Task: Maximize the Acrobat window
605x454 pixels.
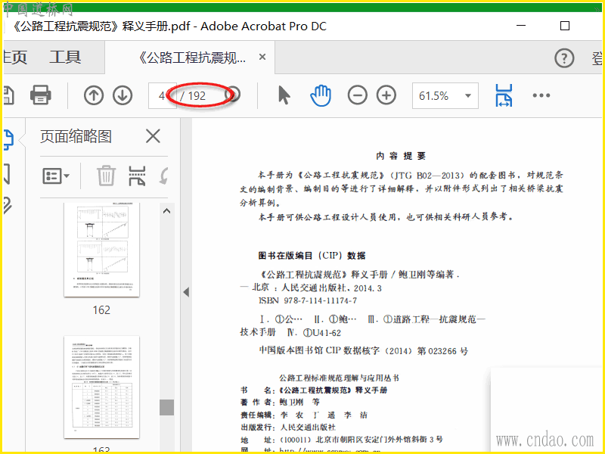Action: 565,26
